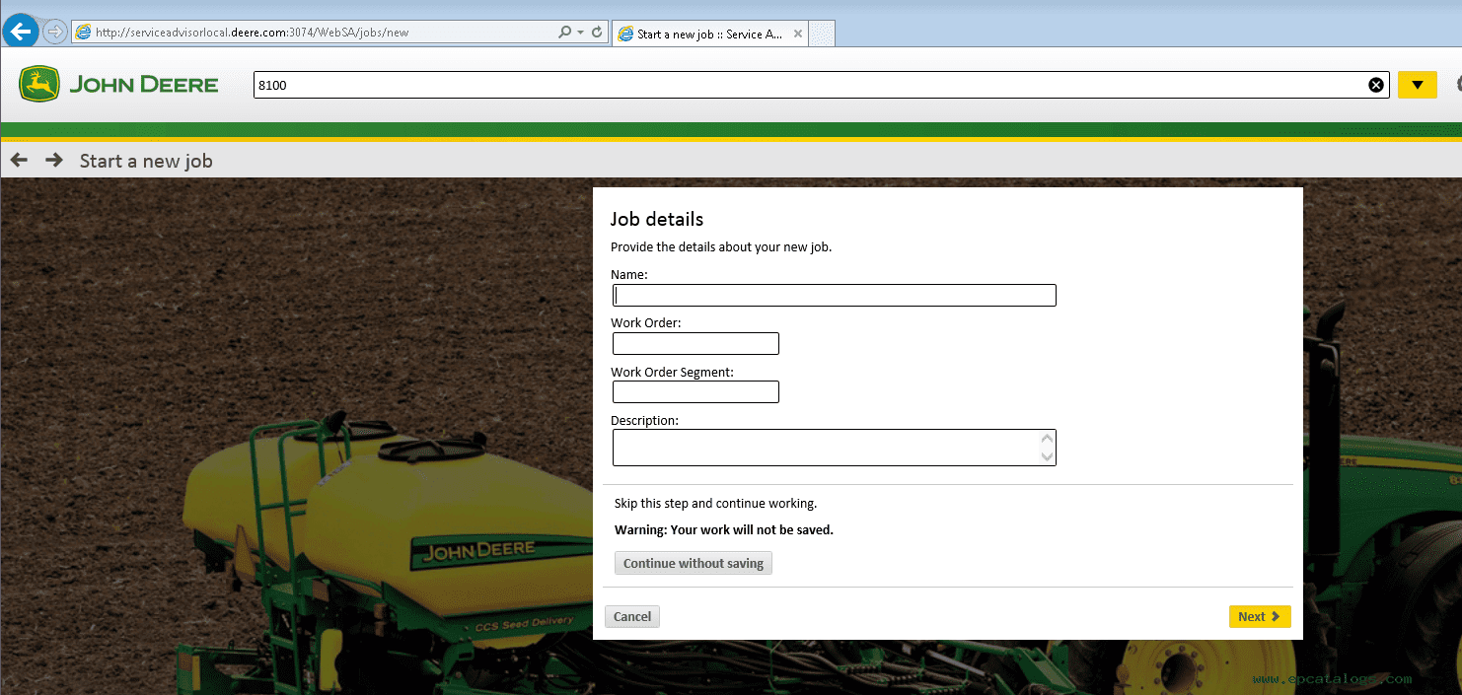Viewport: 1462px width, 695px height.
Task: Select the 'Start a new job' browser tab
Action: [x=709, y=34]
